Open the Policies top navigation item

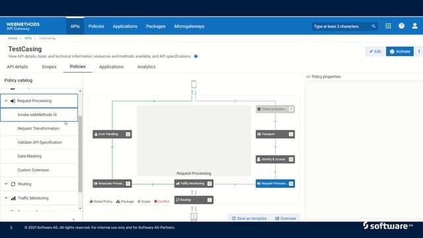pyautogui.click(x=96, y=26)
